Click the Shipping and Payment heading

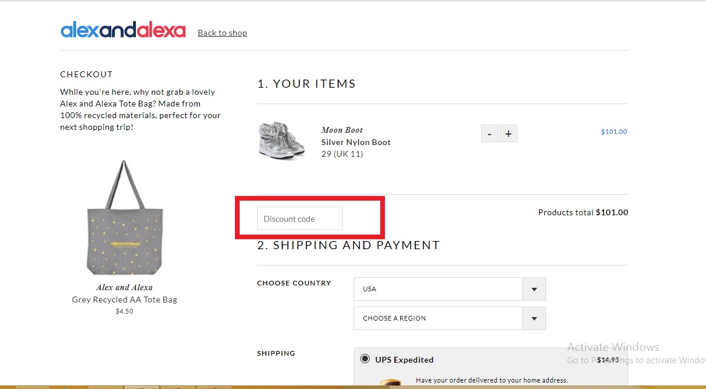pos(349,245)
